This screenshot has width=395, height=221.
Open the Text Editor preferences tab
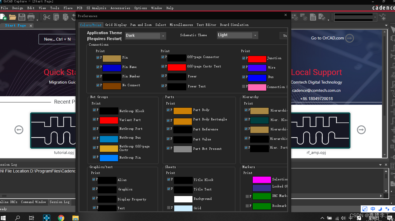(206, 25)
